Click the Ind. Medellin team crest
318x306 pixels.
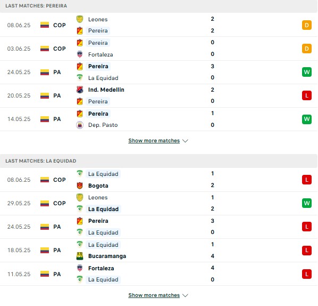pos(80,90)
